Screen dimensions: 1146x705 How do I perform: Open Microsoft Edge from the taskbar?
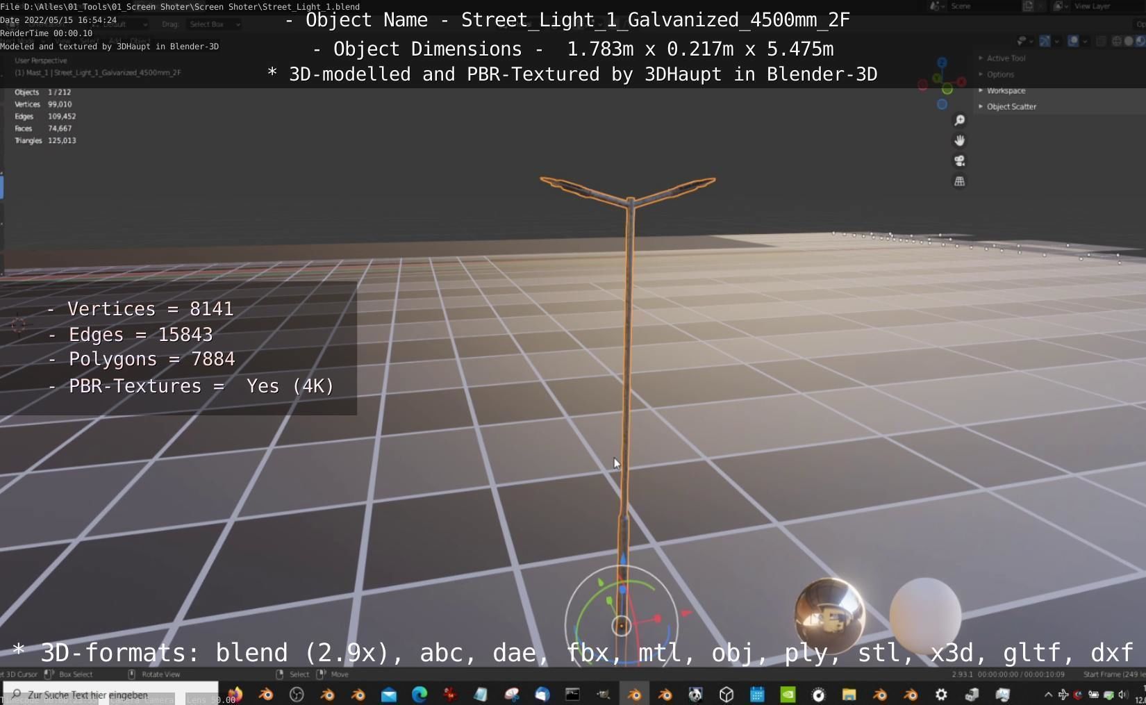420,694
